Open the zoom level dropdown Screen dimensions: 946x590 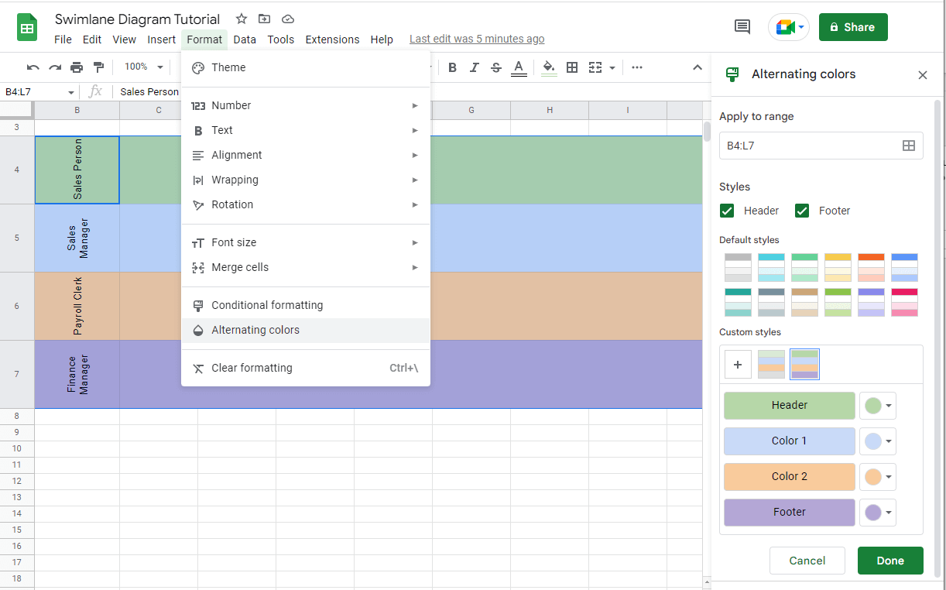pyautogui.click(x=142, y=67)
